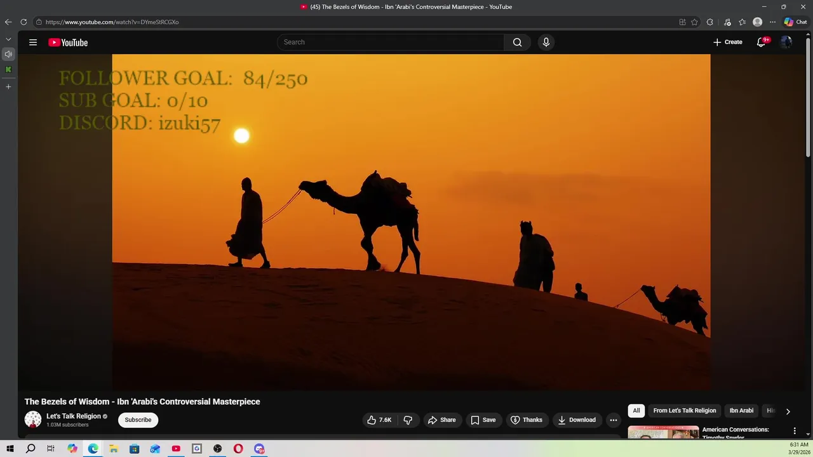This screenshot has width=813, height=457.
Task: Open the Favorites hub icon
Action: click(x=742, y=22)
